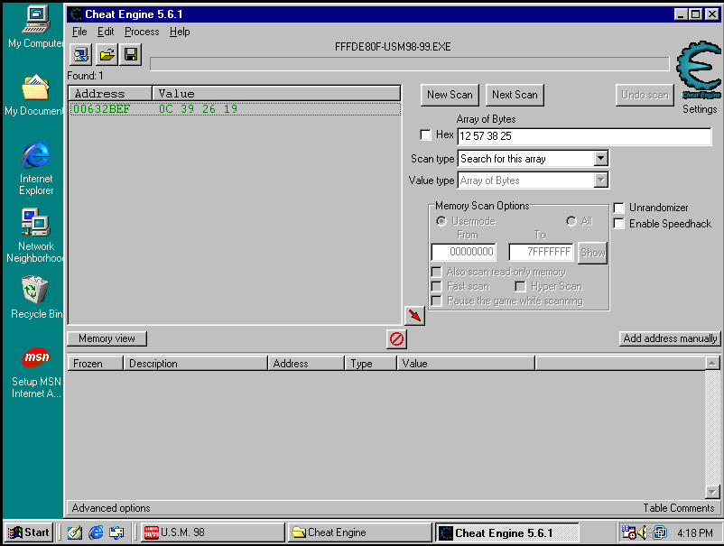724x546 pixels.
Task: Click the volume speaker tray icon
Action: point(642,532)
